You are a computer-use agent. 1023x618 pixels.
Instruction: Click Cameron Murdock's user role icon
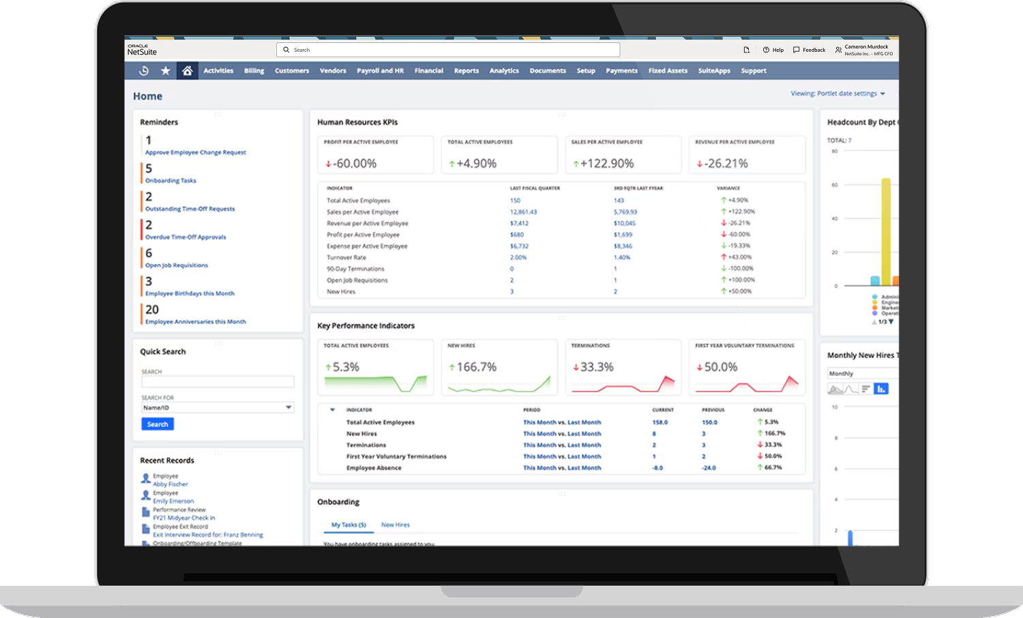coord(837,49)
